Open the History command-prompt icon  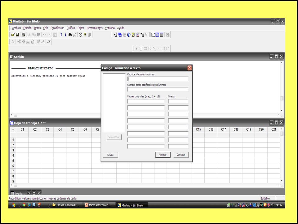pyautogui.click(x=133, y=35)
